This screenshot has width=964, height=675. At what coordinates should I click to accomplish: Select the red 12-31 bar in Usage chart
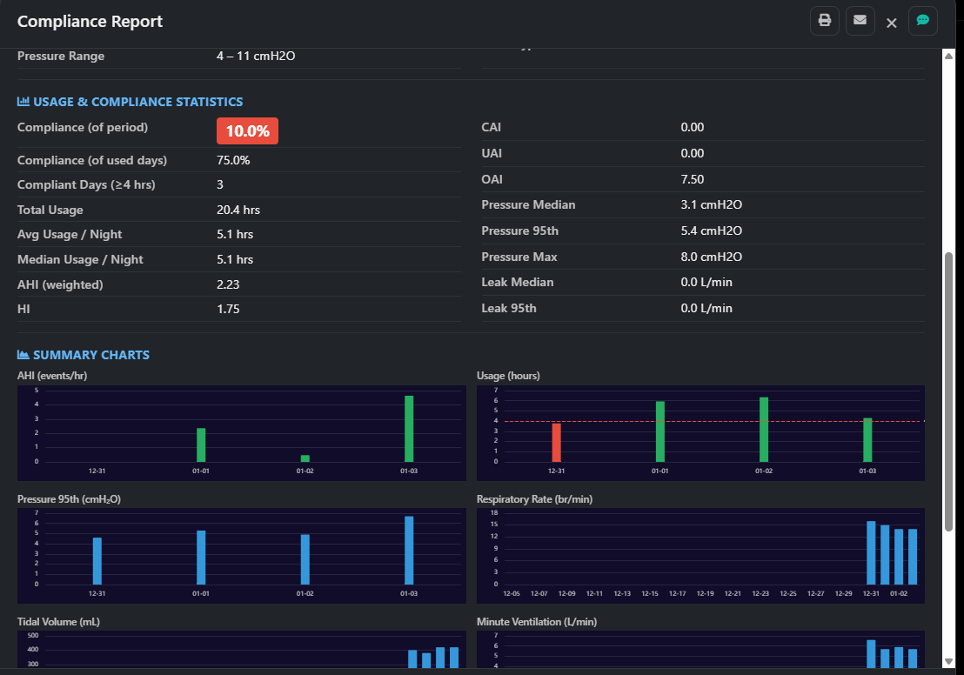point(556,442)
